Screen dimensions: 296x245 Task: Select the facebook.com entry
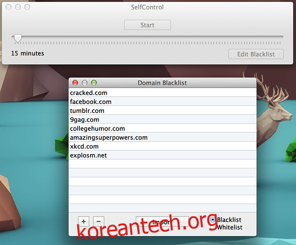[162, 101]
